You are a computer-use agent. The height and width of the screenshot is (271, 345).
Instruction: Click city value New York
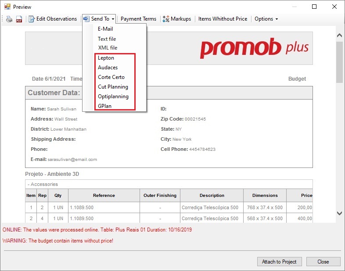pyautogui.click(x=182, y=139)
